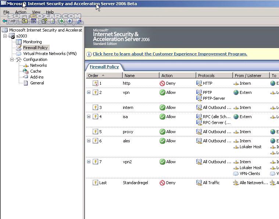This screenshot has width=279, height=219.
Task: Click the Help properties toolbar icon
Action: pos(44,21)
